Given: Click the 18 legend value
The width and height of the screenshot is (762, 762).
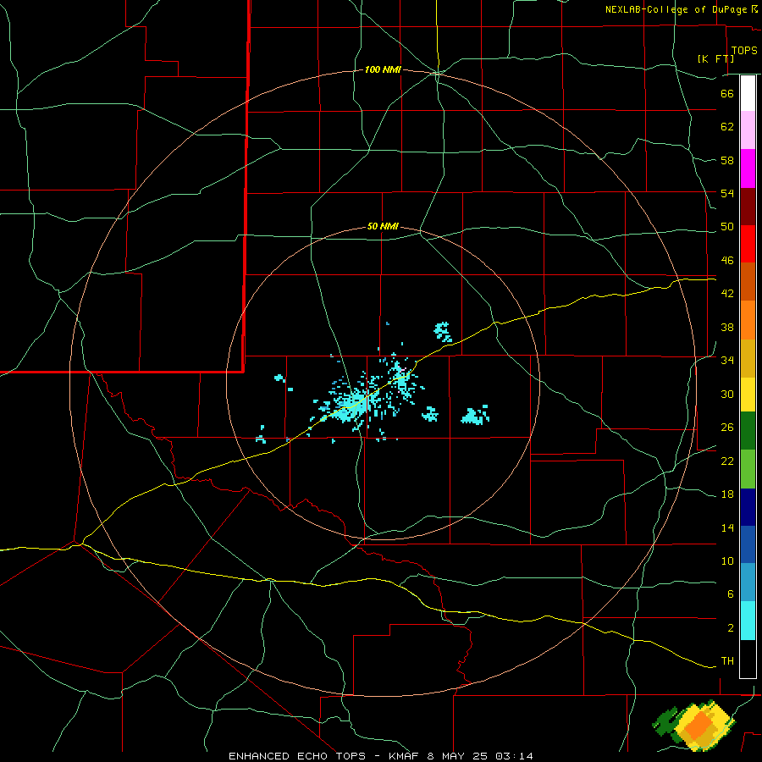Looking at the screenshot, I should pos(727,494).
